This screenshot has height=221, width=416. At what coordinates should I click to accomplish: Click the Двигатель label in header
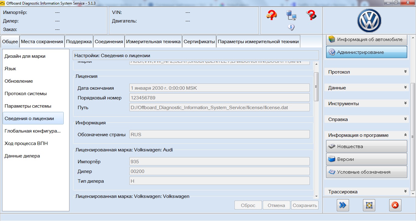point(124,21)
